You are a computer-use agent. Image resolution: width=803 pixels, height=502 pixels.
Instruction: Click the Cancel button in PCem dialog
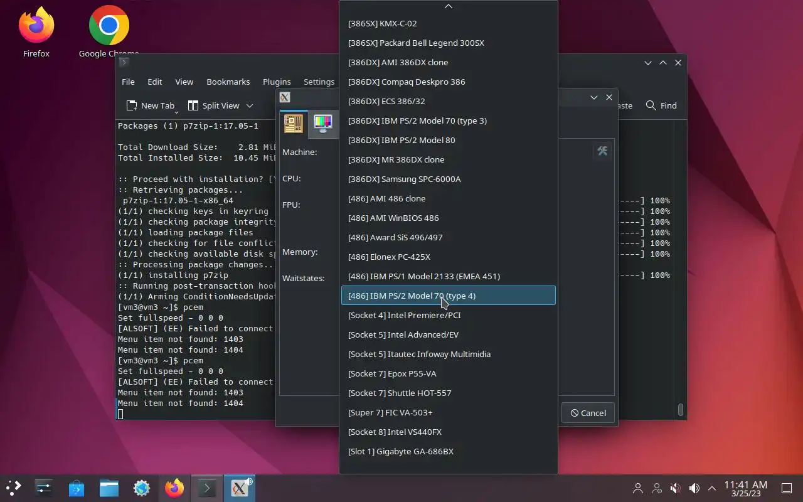point(588,413)
